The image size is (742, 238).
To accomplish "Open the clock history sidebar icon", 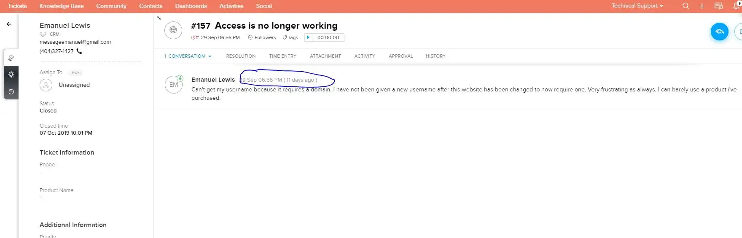I will (11, 91).
